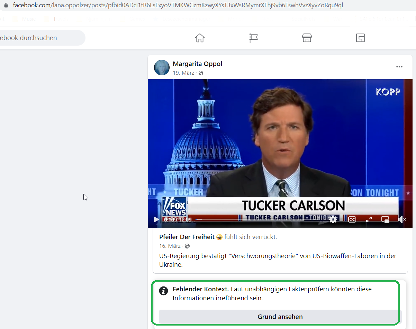Open the Marketplace storefront icon
This screenshot has height=329, width=416.
(307, 38)
